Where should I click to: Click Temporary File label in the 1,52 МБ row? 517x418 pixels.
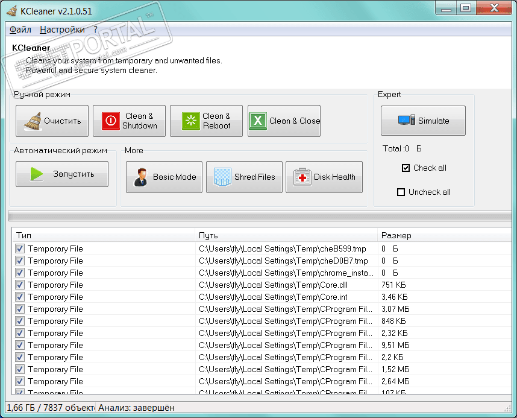[55, 369]
